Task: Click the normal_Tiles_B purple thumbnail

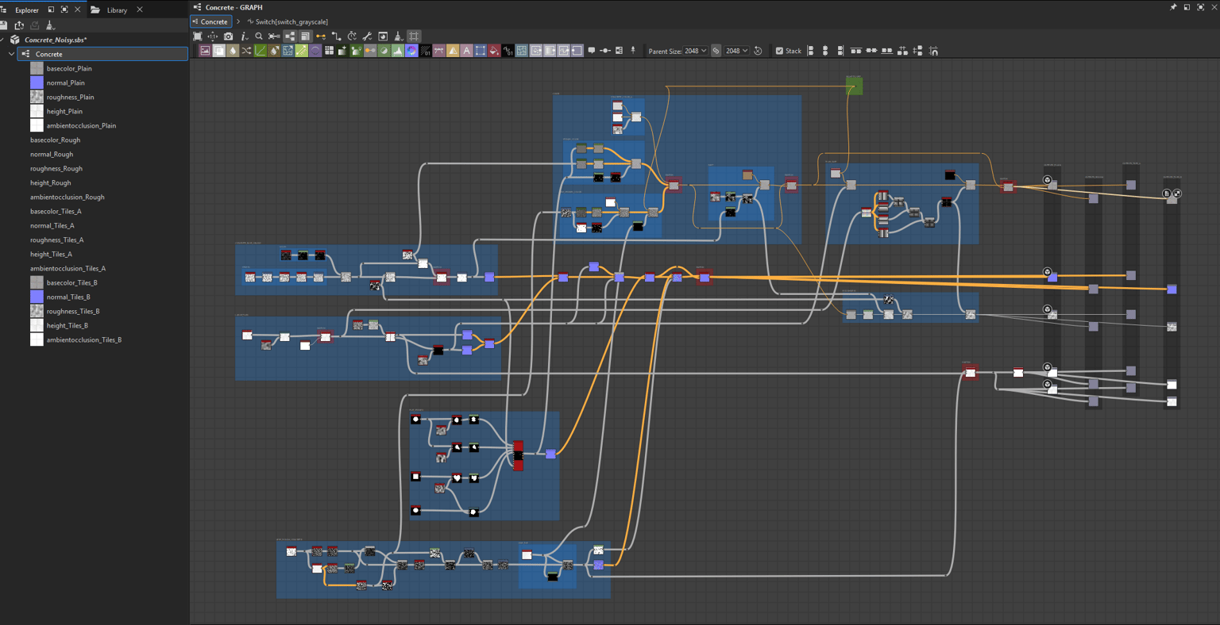Action: [37, 297]
